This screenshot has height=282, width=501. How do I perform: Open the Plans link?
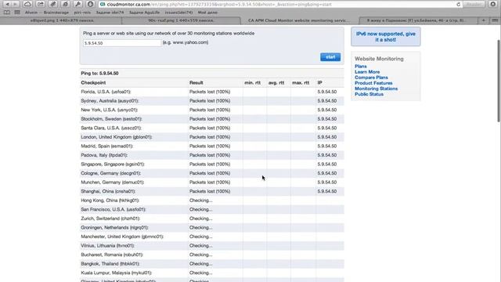[x=361, y=66]
